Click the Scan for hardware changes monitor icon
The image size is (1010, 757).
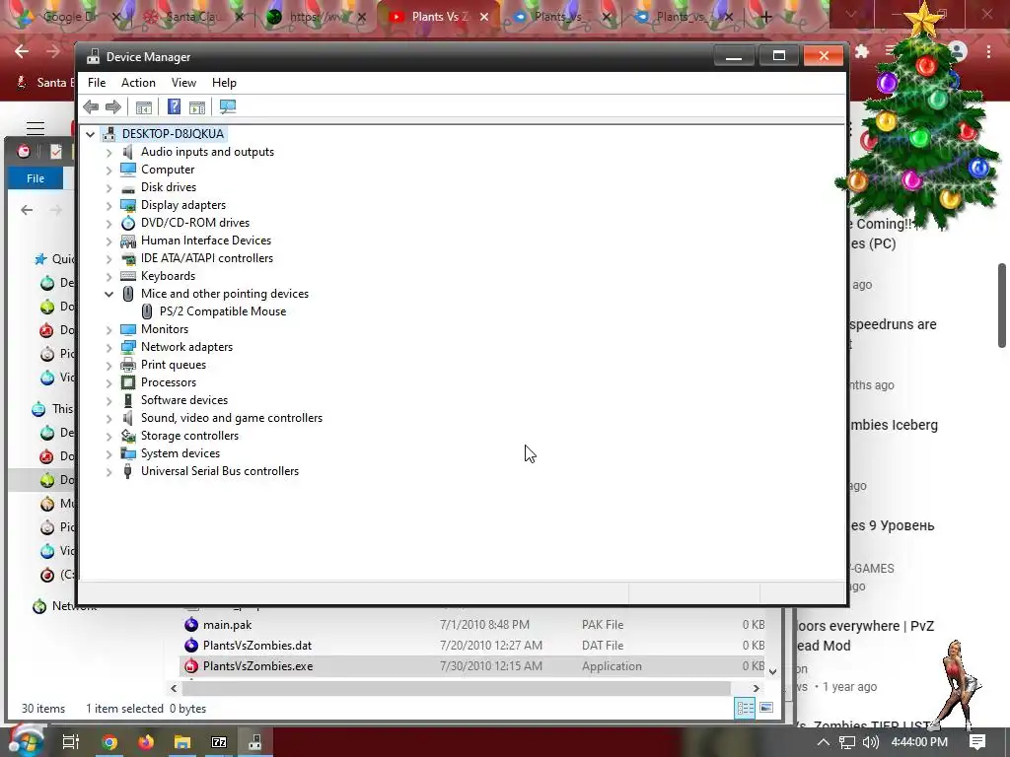tap(228, 106)
